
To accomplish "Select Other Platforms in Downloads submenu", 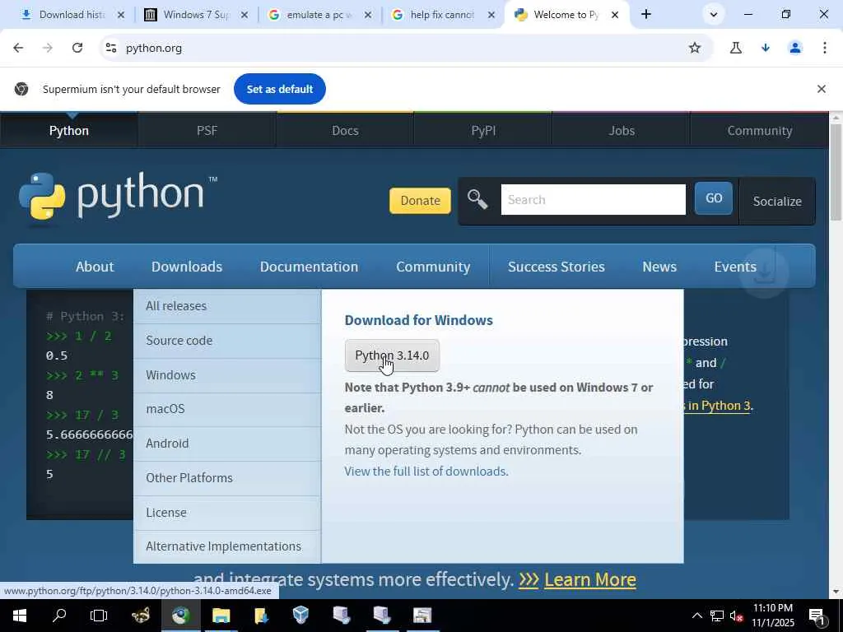I will [x=227, y=478].
